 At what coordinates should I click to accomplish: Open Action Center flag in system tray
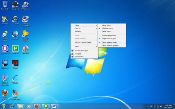[x=151, y=107]
